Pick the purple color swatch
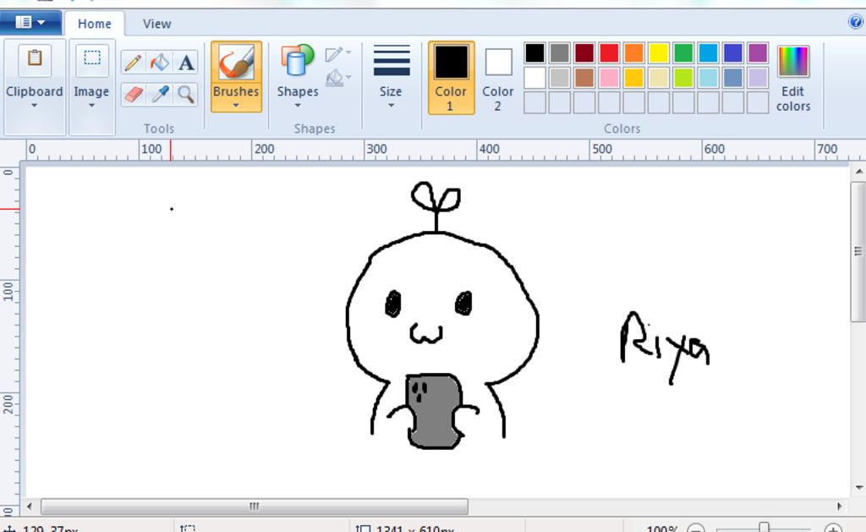 click(759, 53)
